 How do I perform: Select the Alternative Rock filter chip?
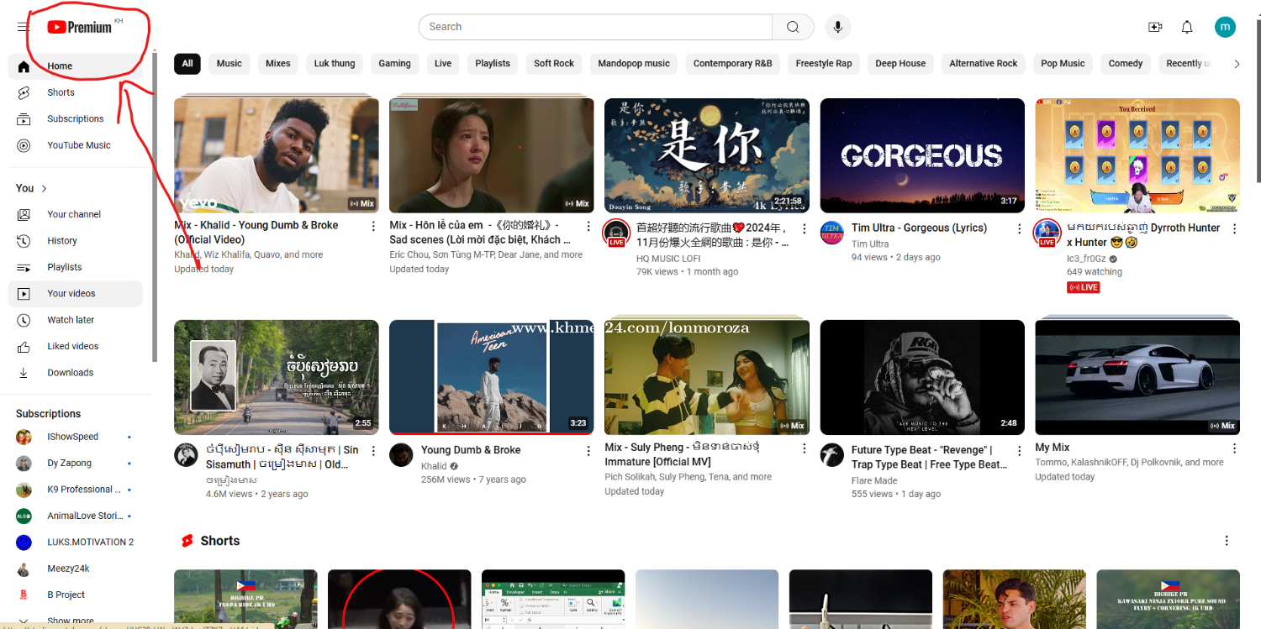[984, 64]
